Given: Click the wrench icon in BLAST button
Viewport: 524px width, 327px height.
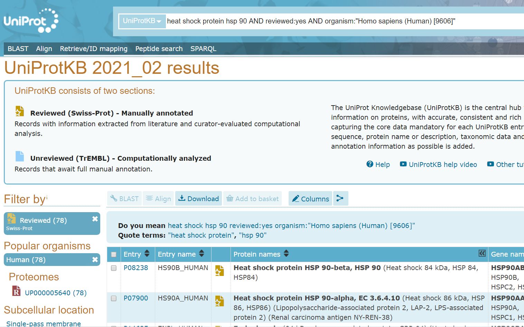Looking at the screenshot, I should click(x=114, y=198).
